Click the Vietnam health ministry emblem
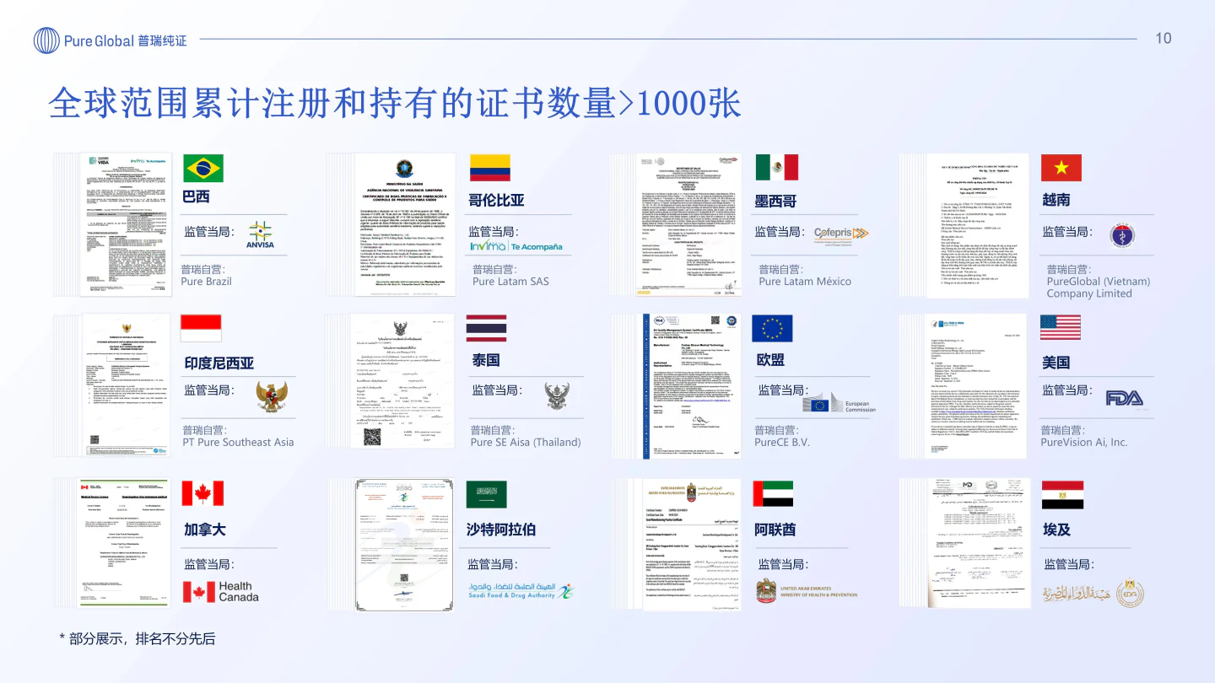This screenshot has height=683, width=1215. (x=1122, y=234)
